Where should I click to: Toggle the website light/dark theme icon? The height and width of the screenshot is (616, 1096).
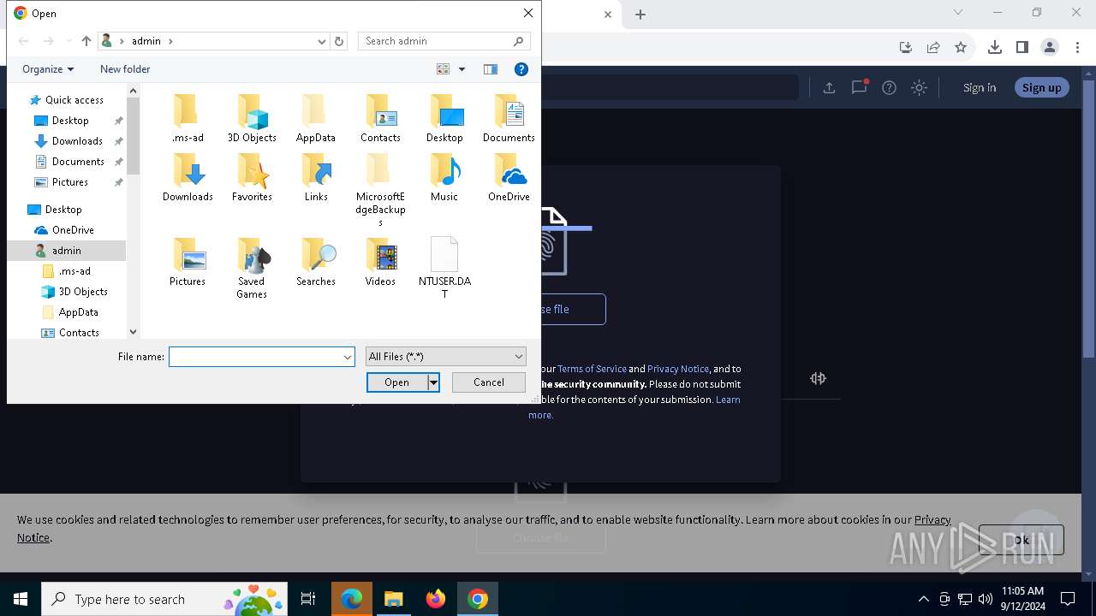[x=919, y=87]
